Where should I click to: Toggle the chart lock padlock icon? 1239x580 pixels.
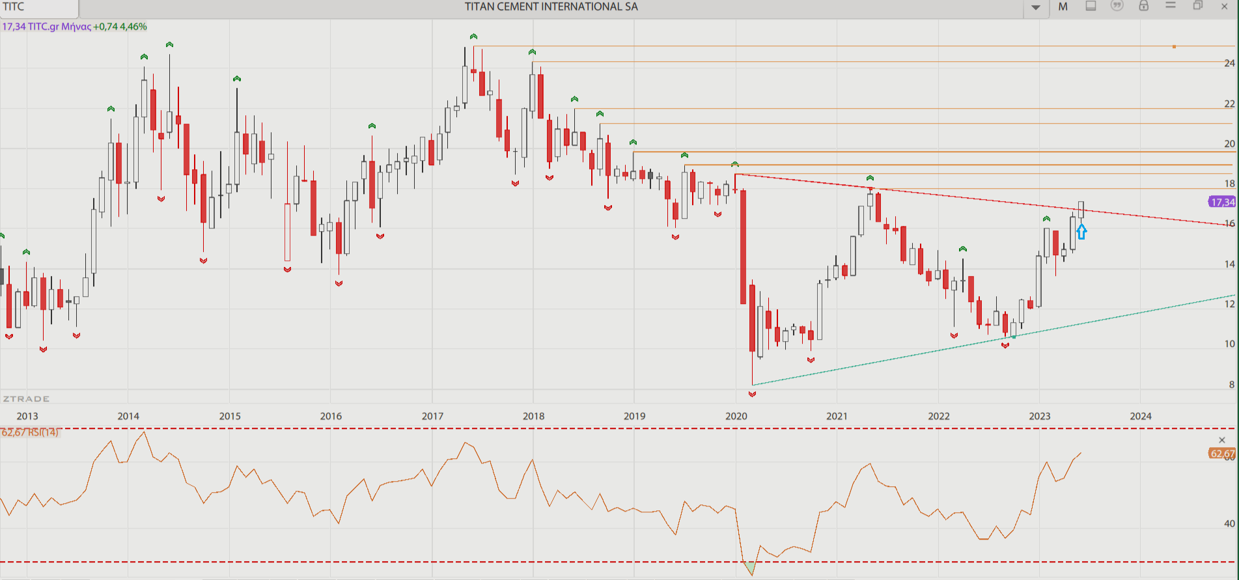(x=1143, y=6)
